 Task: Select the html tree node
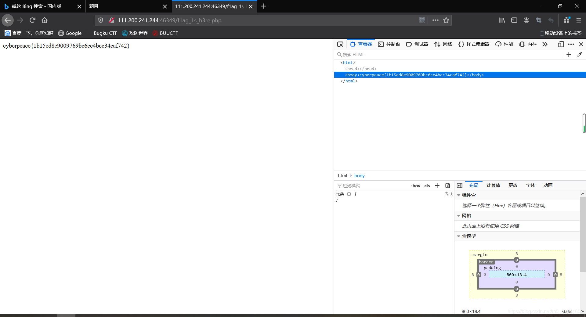click(348, 63)
